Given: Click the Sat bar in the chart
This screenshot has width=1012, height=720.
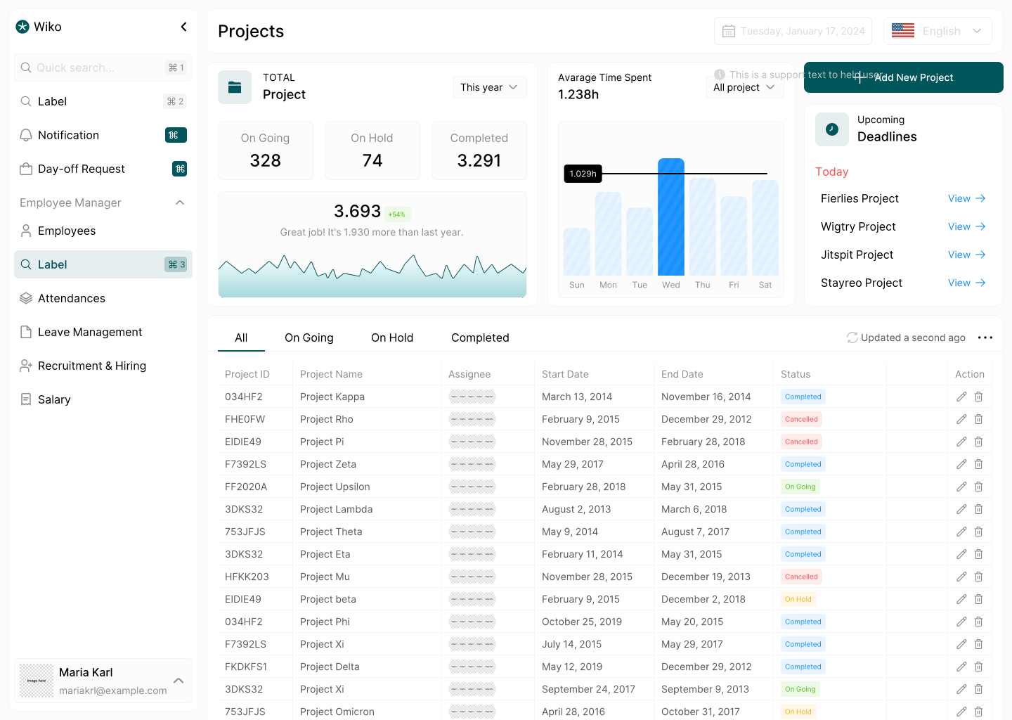Looking at the screenshot, I should point(765,228).
